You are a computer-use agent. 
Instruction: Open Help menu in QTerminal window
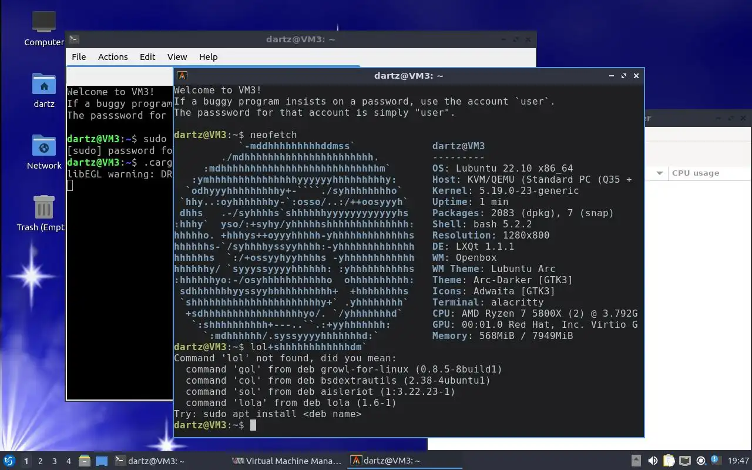209,57
